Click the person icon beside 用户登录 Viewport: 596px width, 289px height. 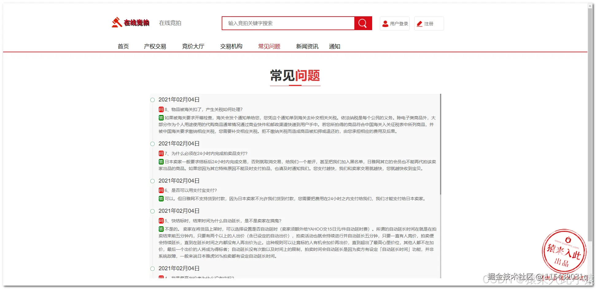[385, 23]
